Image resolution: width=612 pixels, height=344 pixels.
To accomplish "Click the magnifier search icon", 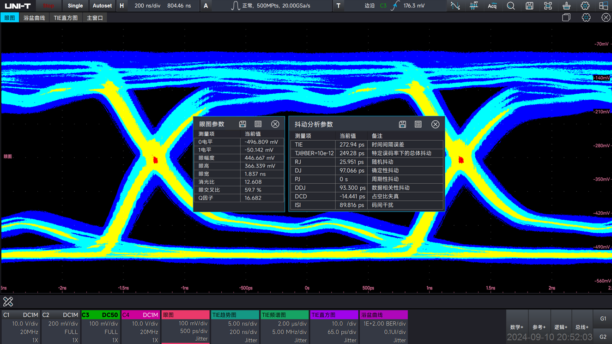I will 510,6.
